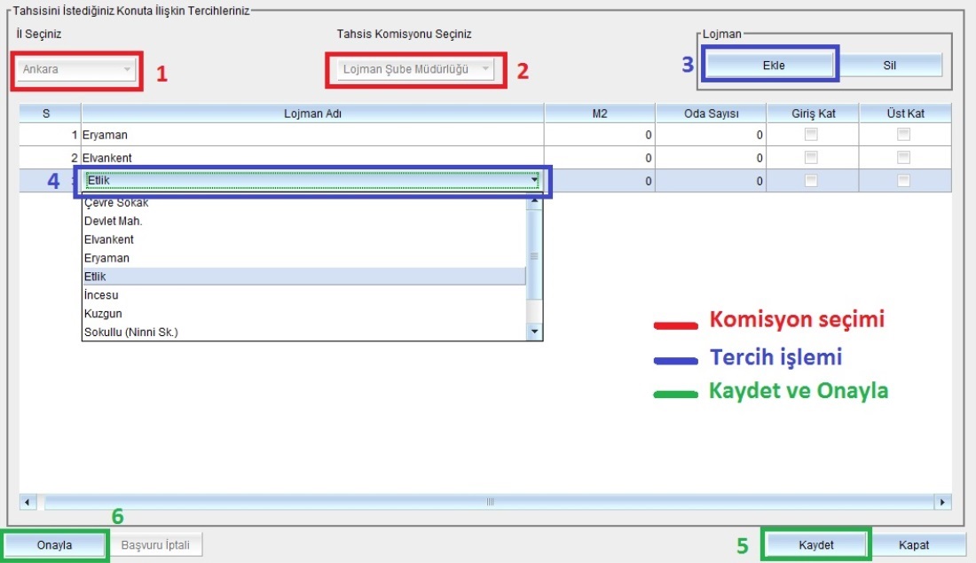Check Üst Kat for Eryaman row
The image size is (976, 563).
tap(903, 135)
